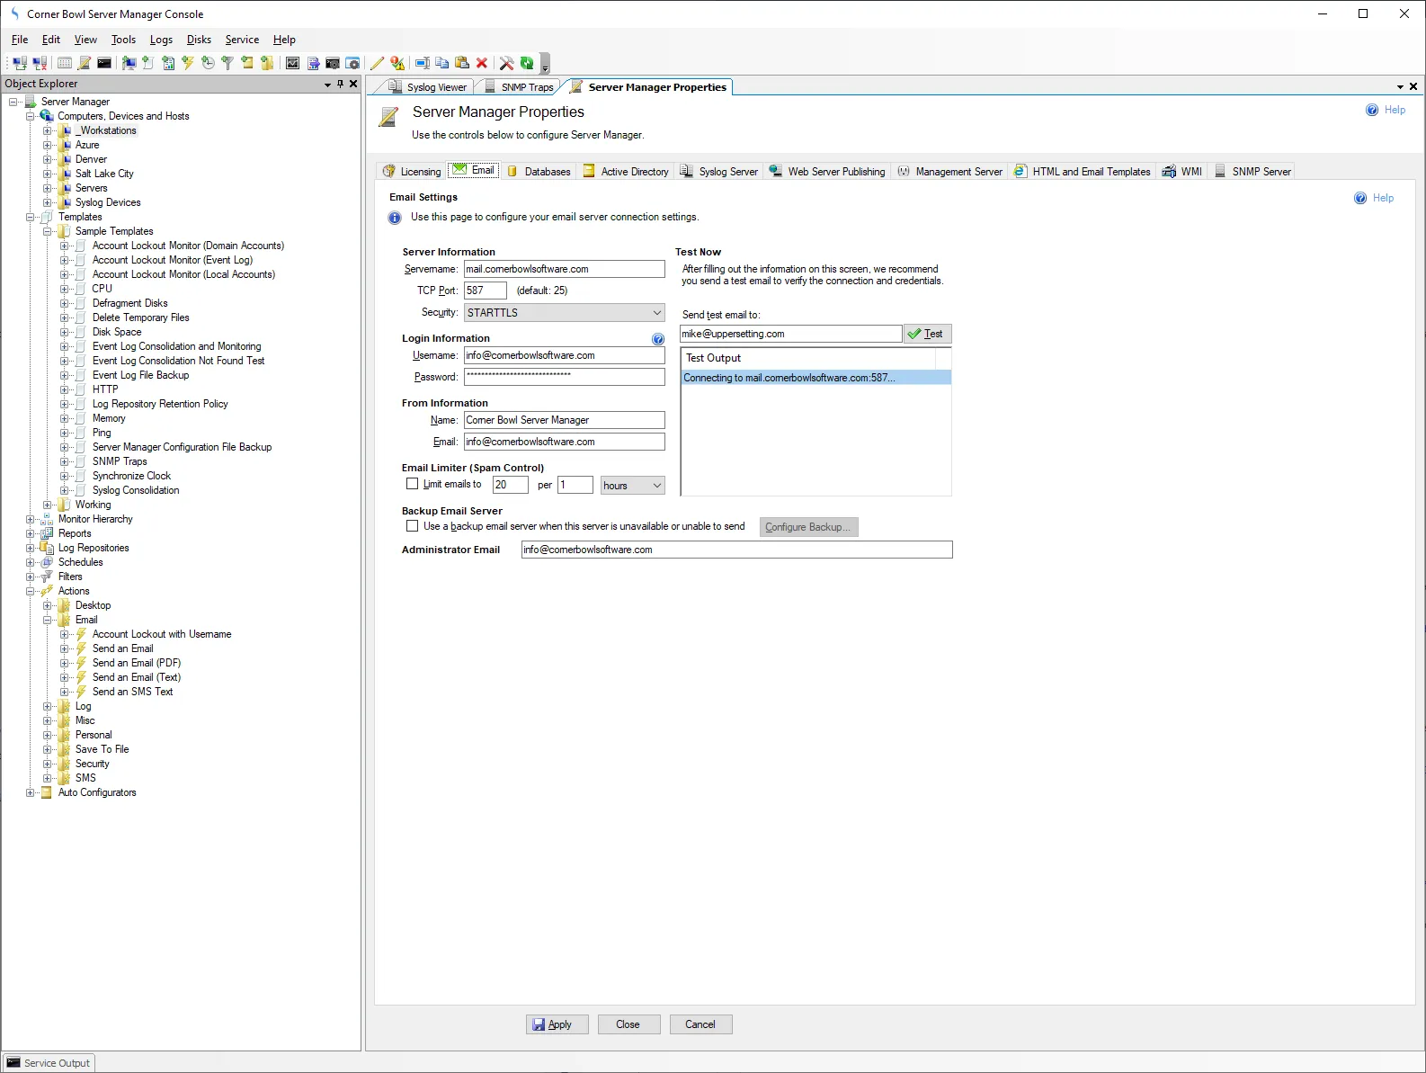Click the add action lightning toolbar icon

pos(188,63)
